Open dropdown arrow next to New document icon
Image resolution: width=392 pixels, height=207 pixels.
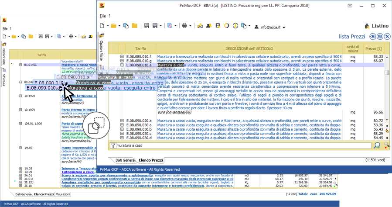click(108, 26)
